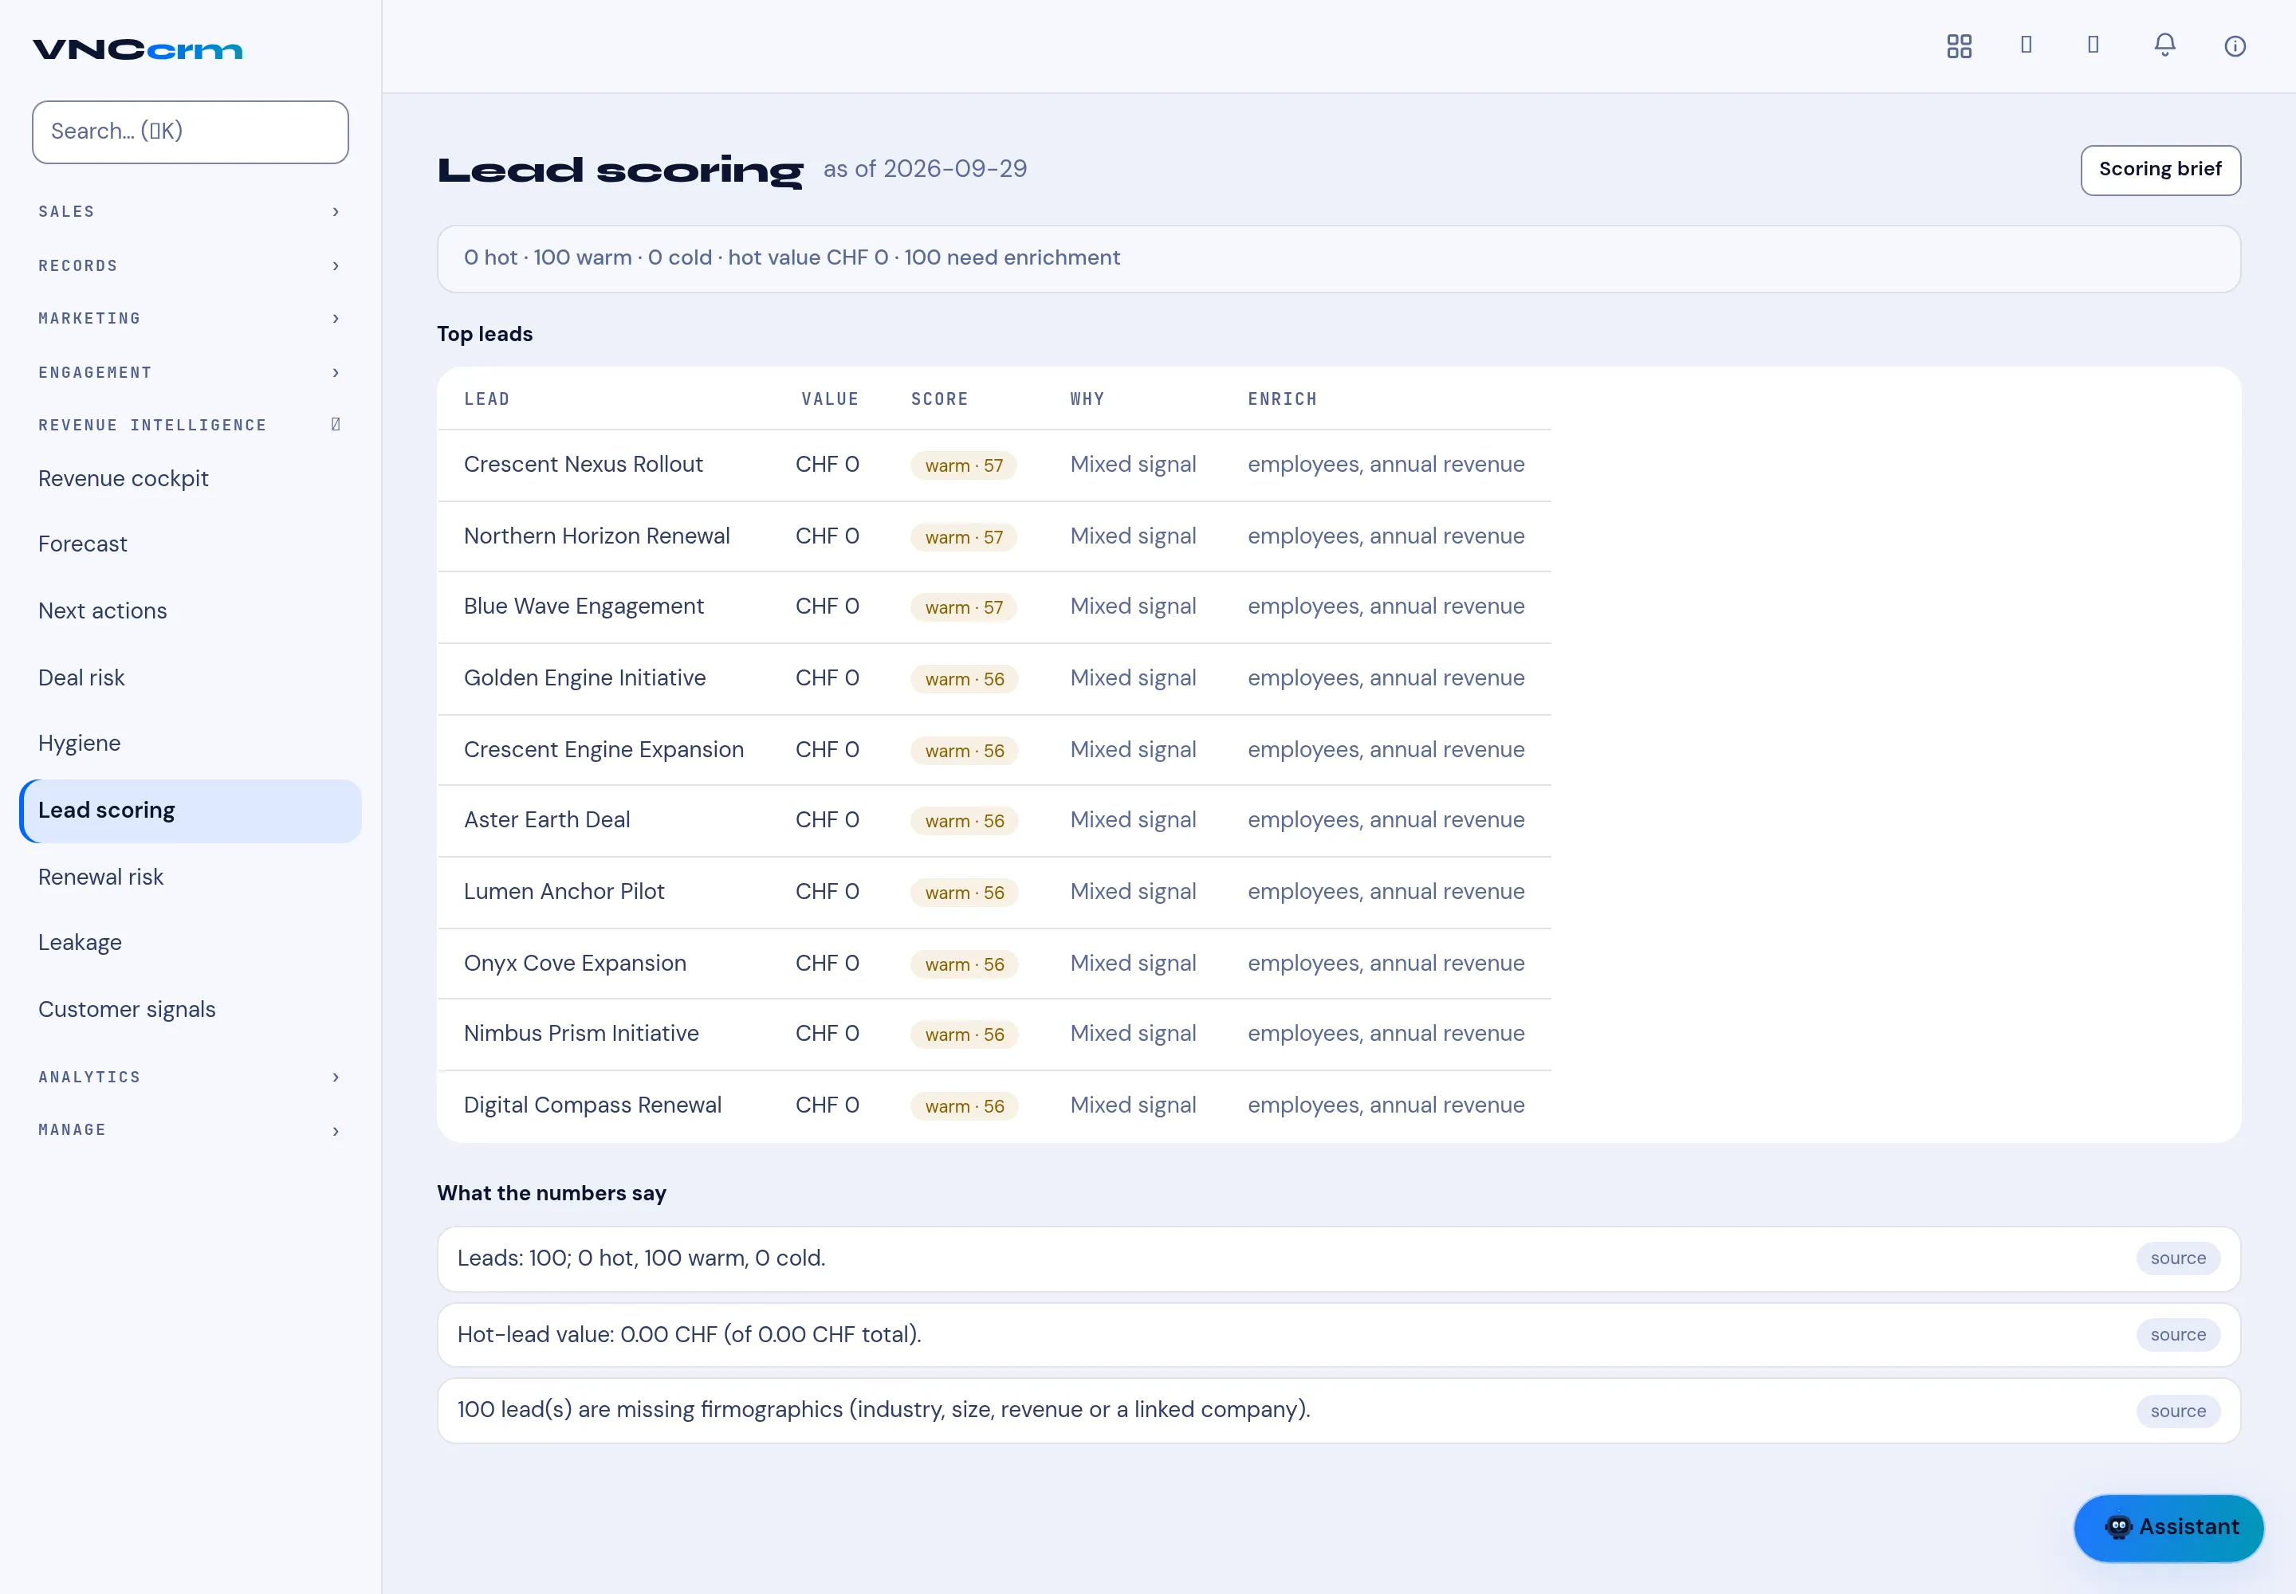Select Lead scoring in sidebar
2296x1594 pixels.
190,810
